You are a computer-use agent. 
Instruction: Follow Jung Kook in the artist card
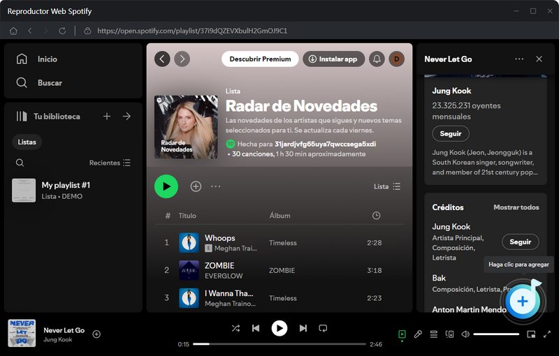(x=451, y=134)
